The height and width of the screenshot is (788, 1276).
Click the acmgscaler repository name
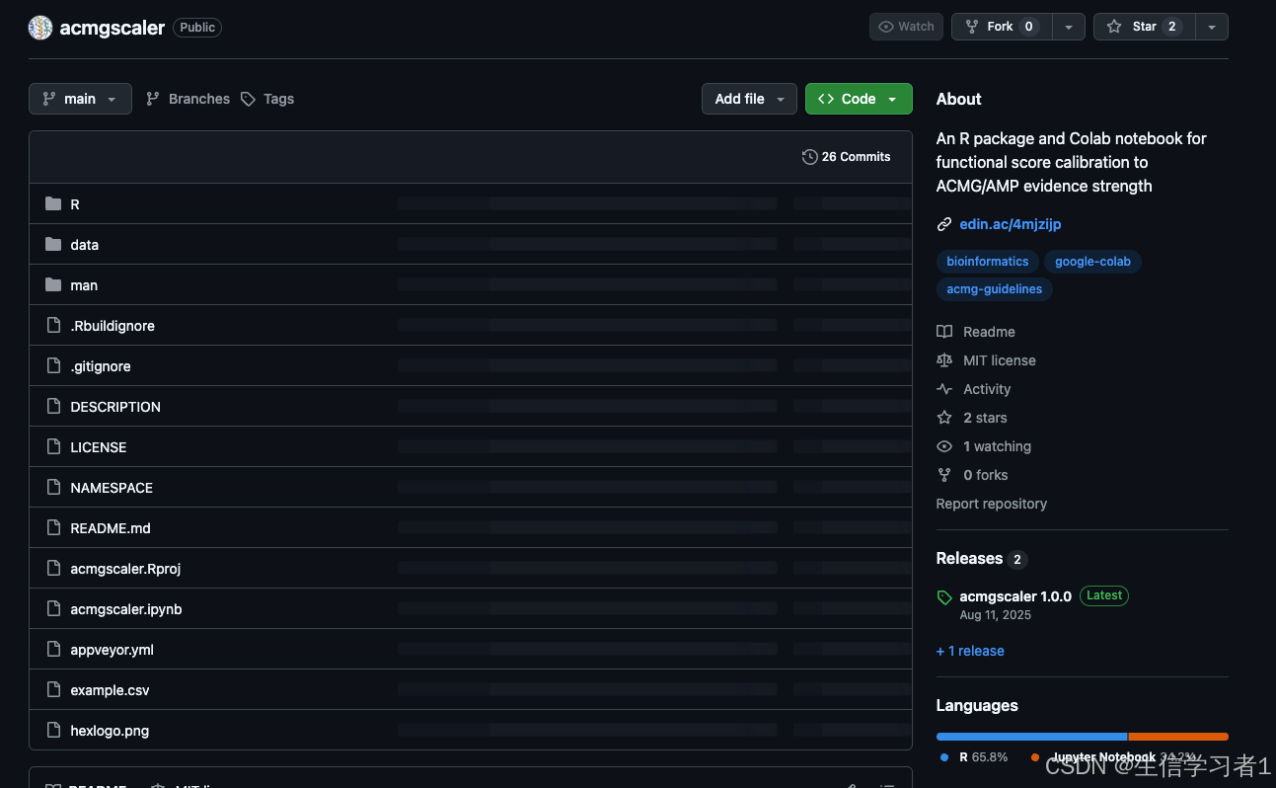113,28
